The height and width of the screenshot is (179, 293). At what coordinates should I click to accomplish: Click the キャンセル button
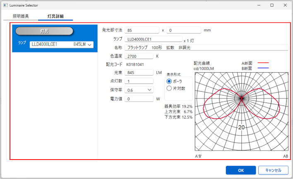pos(273,170)
